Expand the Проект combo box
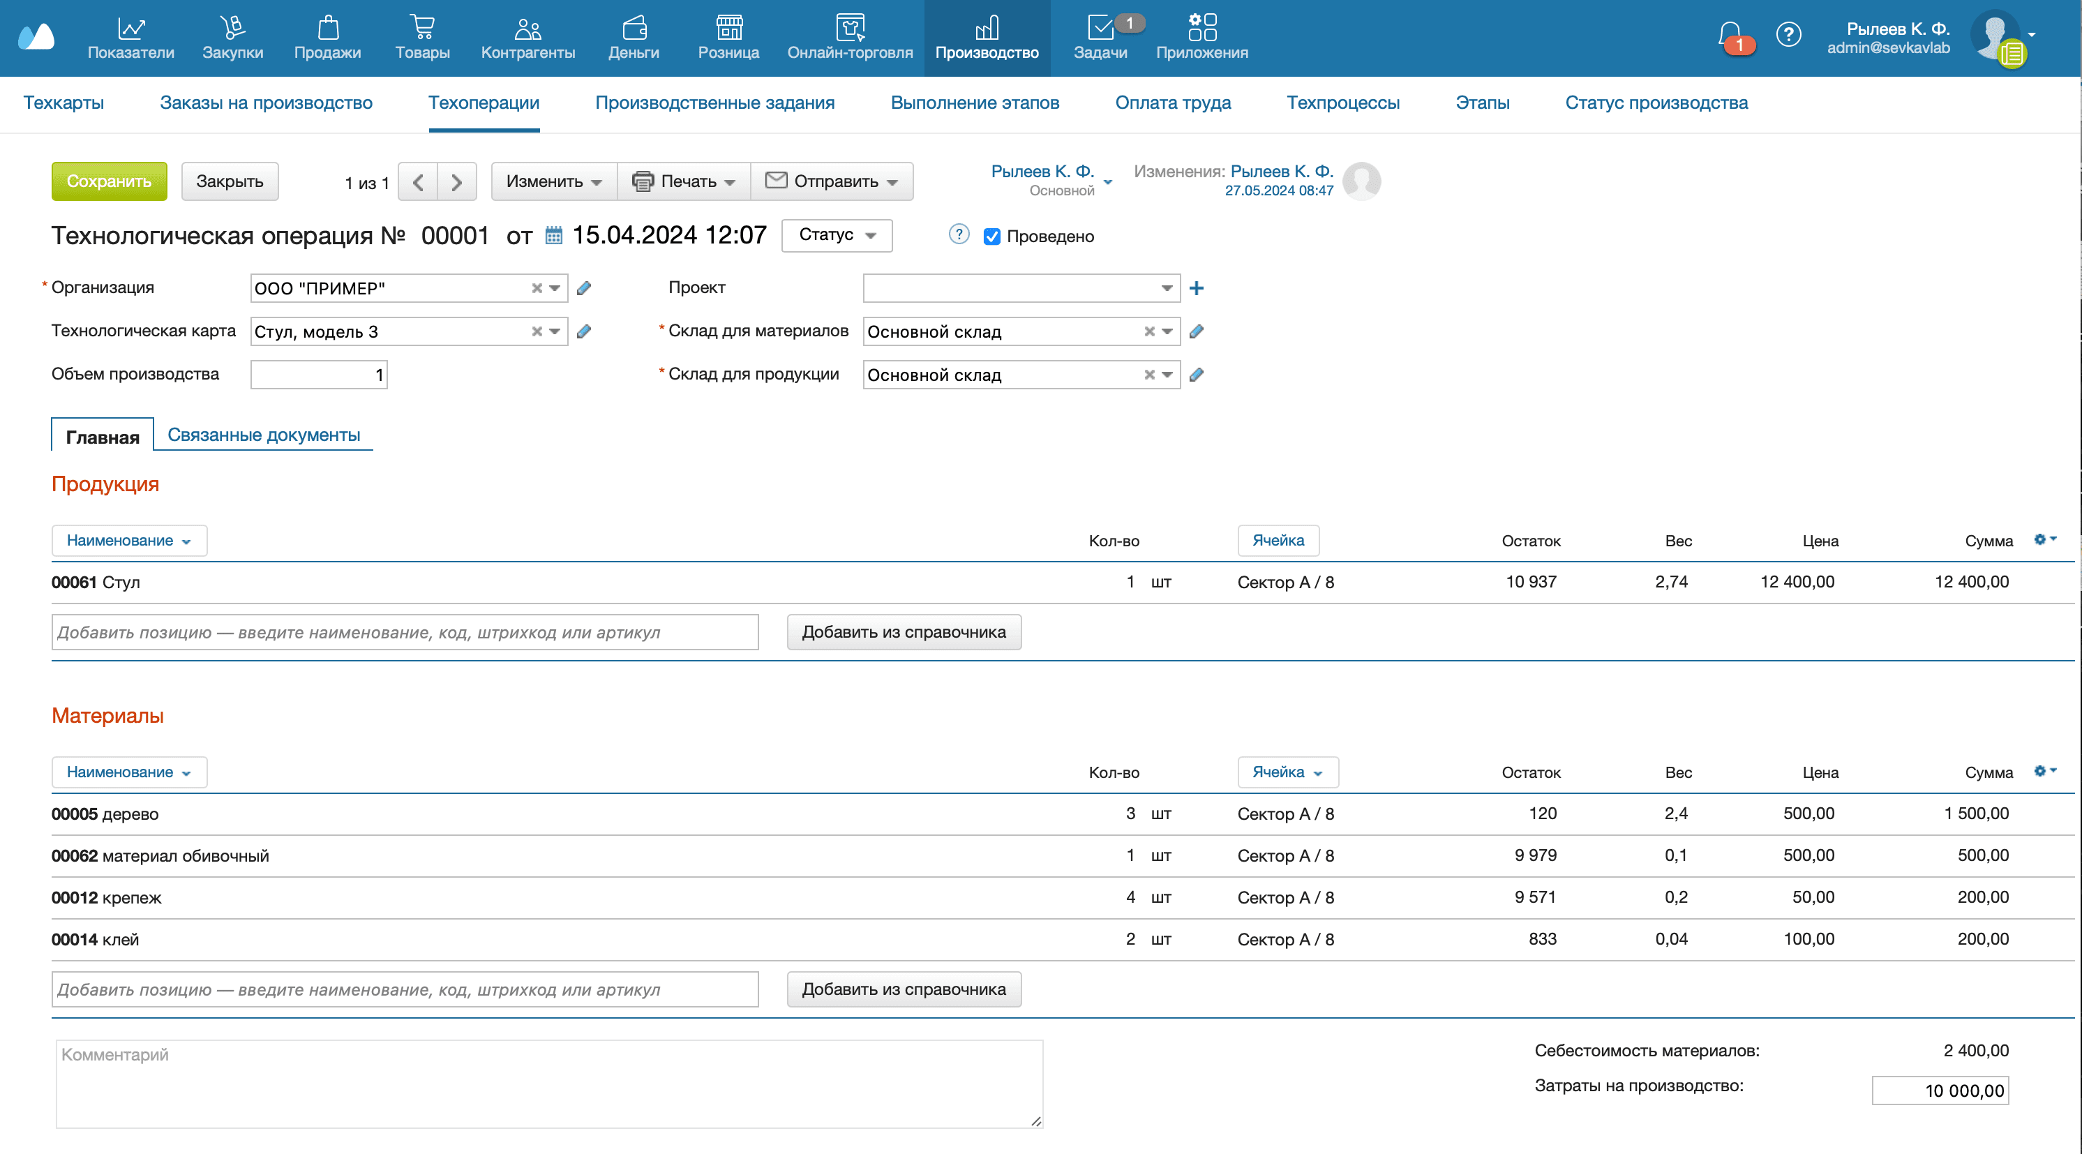 [1167, 289]
